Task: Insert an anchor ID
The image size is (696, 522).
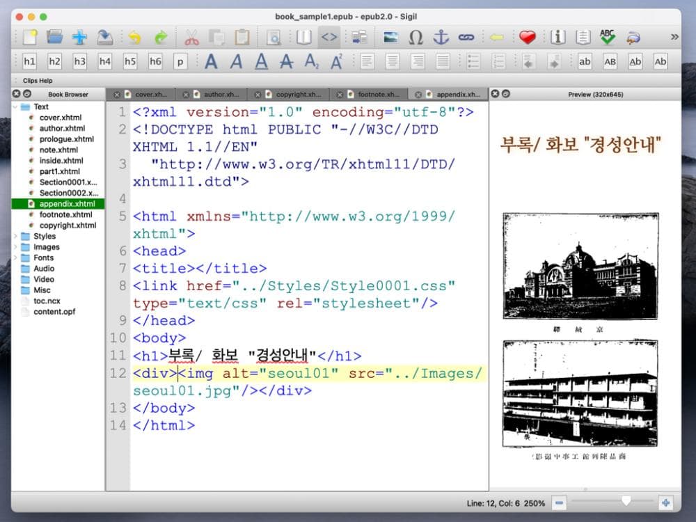Action: pyautogui.click(x=441, y=38)
